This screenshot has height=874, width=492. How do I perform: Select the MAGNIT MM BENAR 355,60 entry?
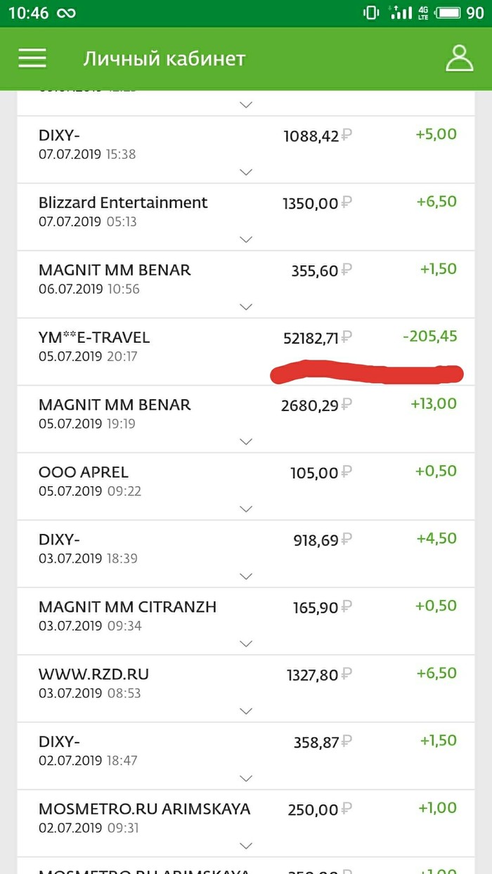click(115, 270)
